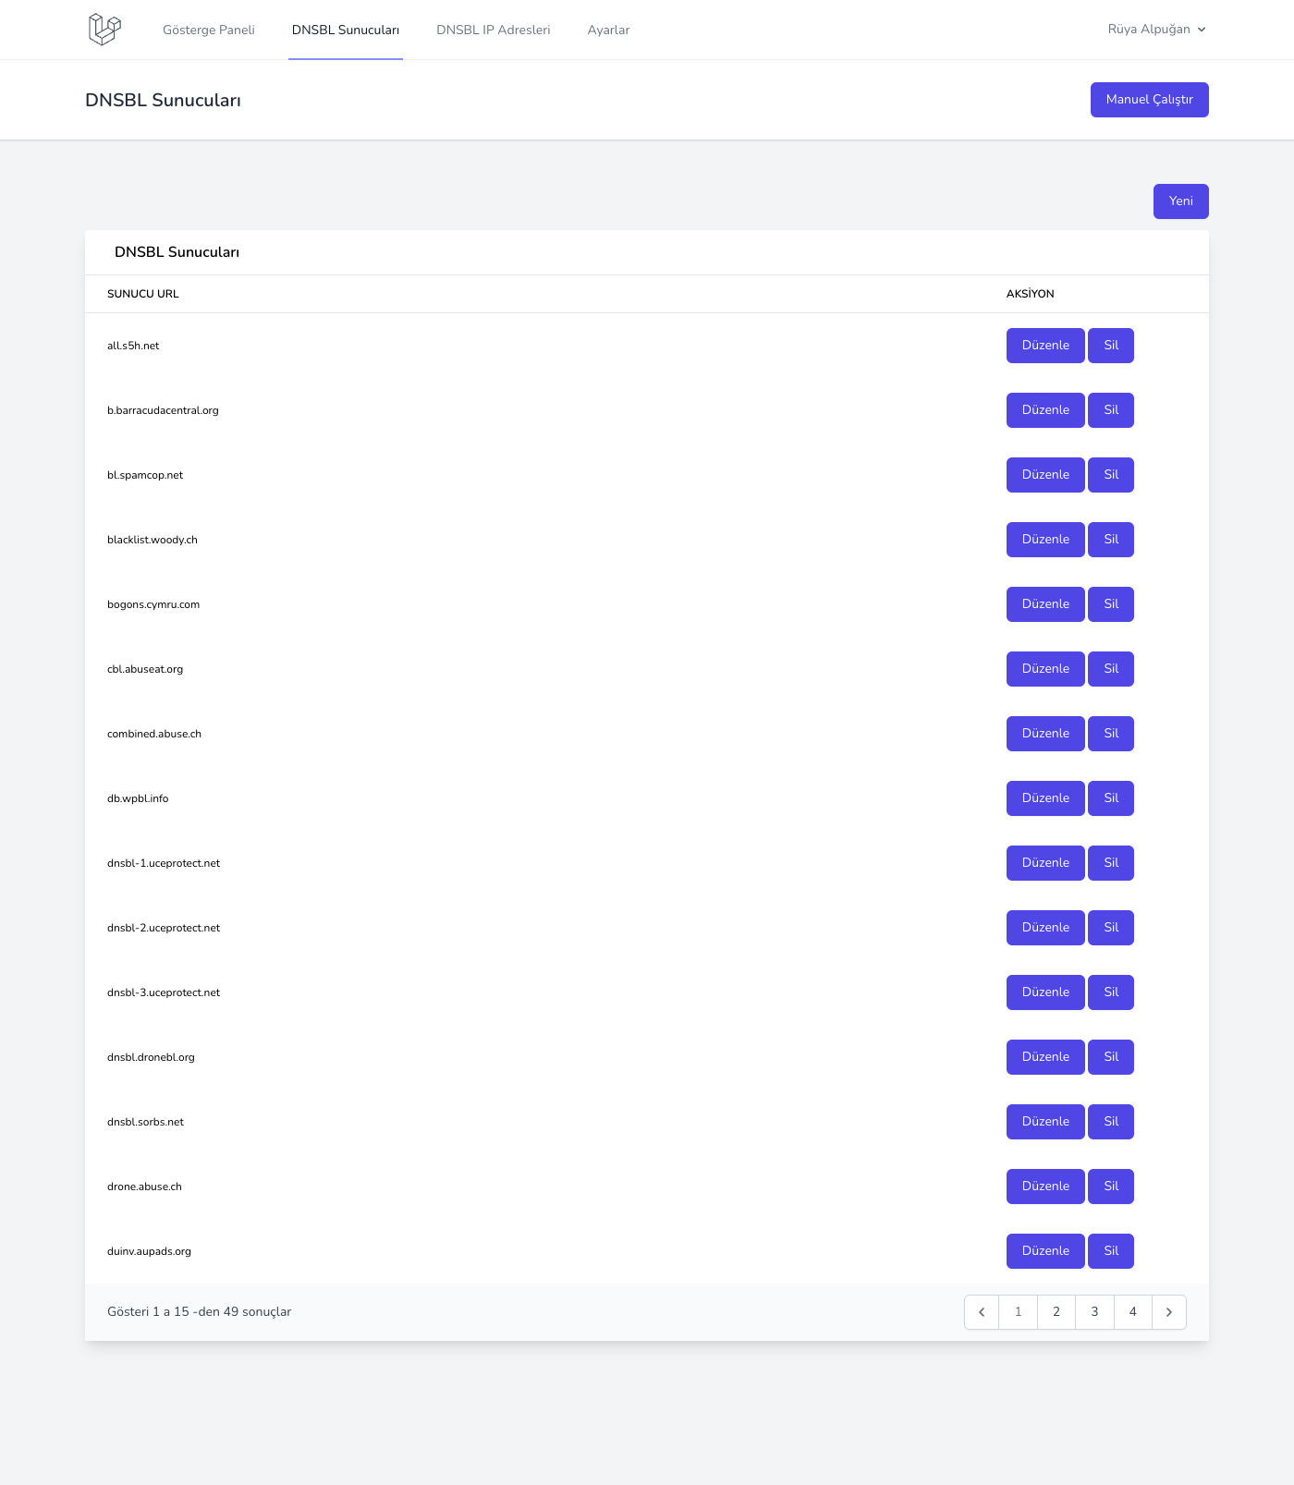Click the results count text
This screenshot has width=1294, height=1485.
click(199, 1312)
